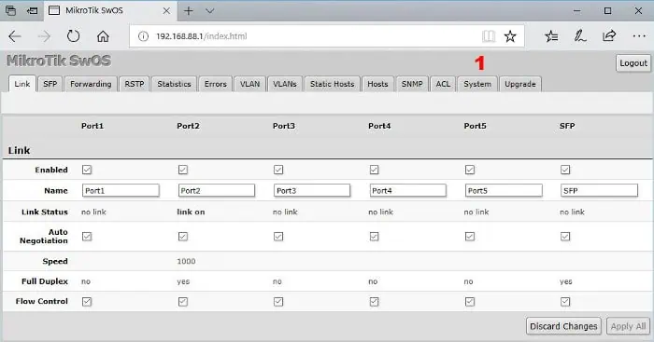This screenshot has height=342, width=654.
Task: Go to the Upgrade tab
Action: coord(520,84)
